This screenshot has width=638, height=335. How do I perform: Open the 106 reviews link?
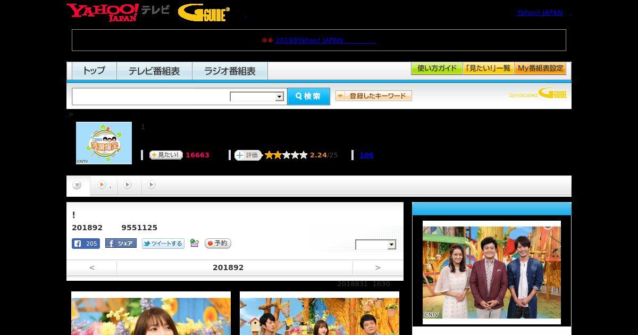(366, 155)
